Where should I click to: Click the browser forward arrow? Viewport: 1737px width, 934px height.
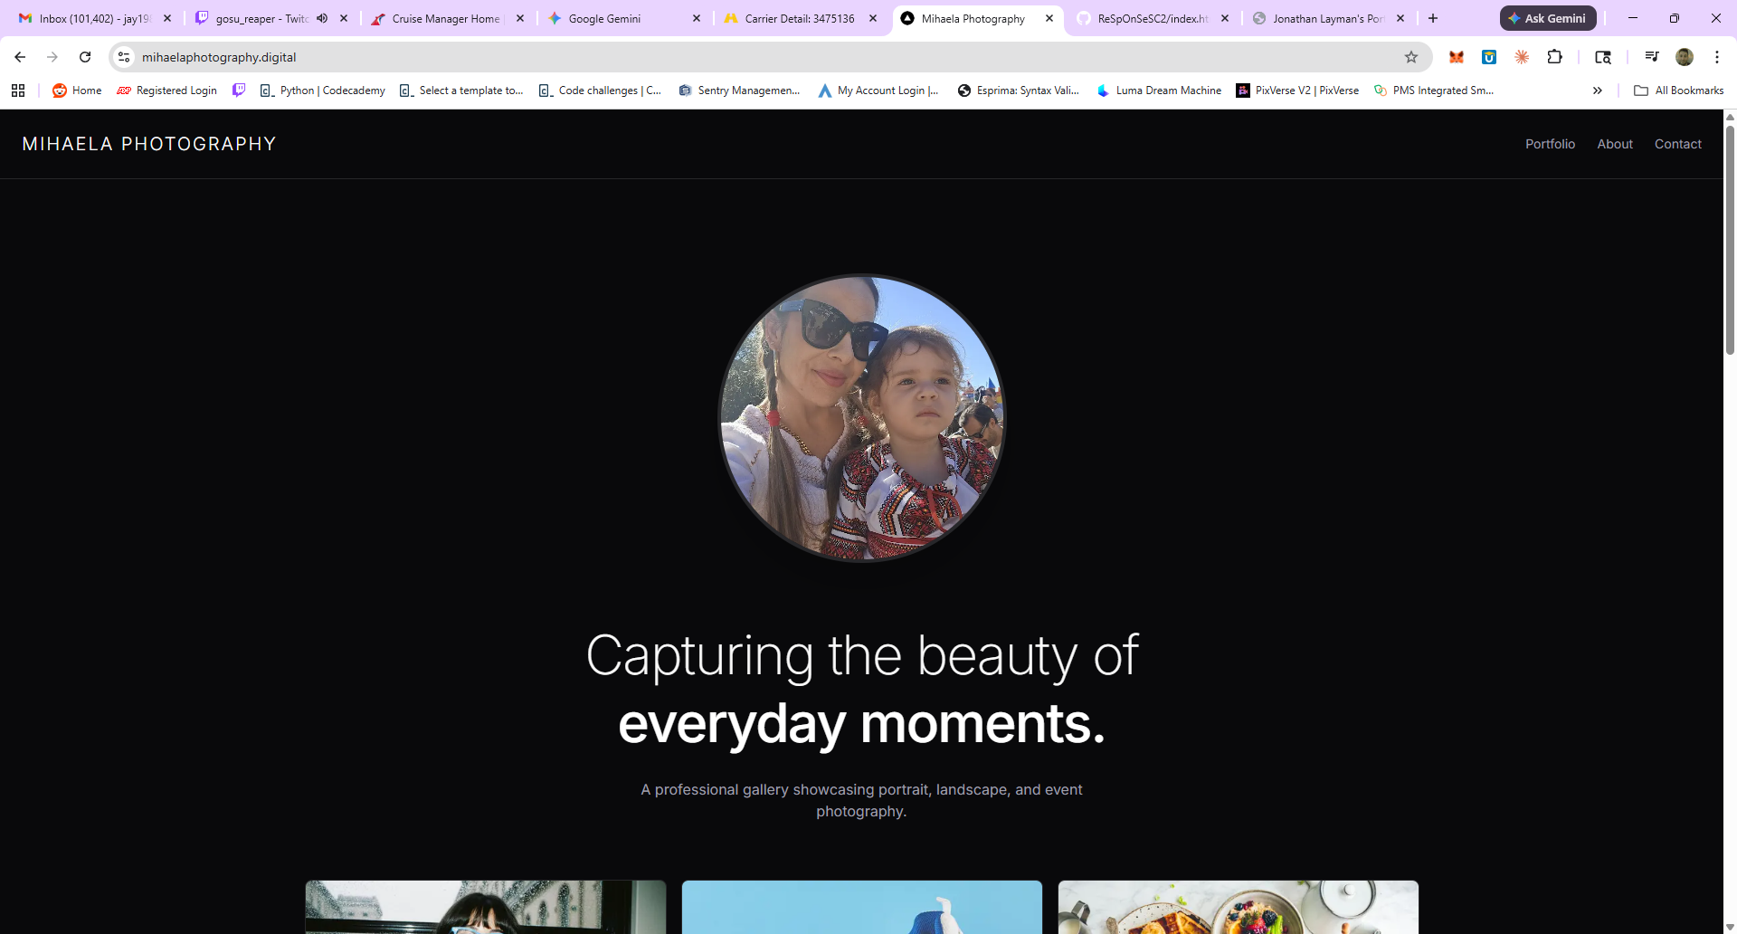pos(52,57)
